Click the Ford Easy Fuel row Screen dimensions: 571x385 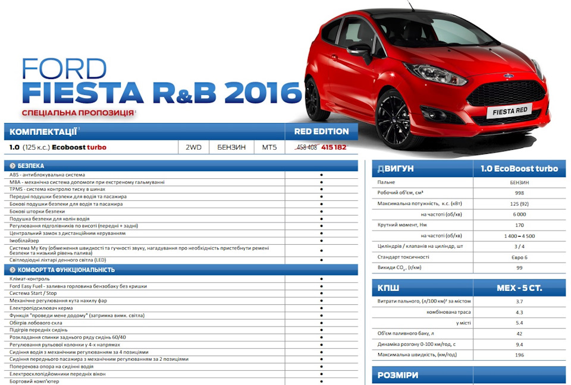tap(181, 286)
